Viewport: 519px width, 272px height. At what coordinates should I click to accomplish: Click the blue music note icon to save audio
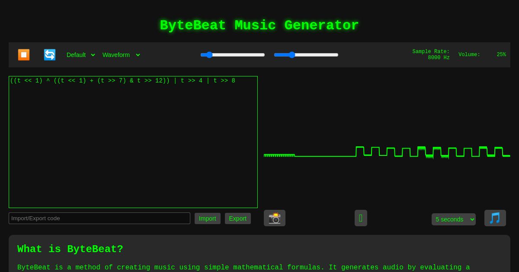pyautogui.click(x=495, y=218)
